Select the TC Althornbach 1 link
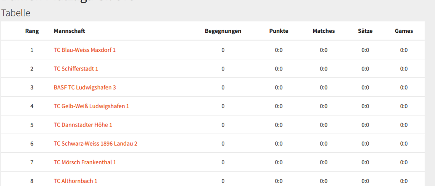 click(x=75, y=181)
